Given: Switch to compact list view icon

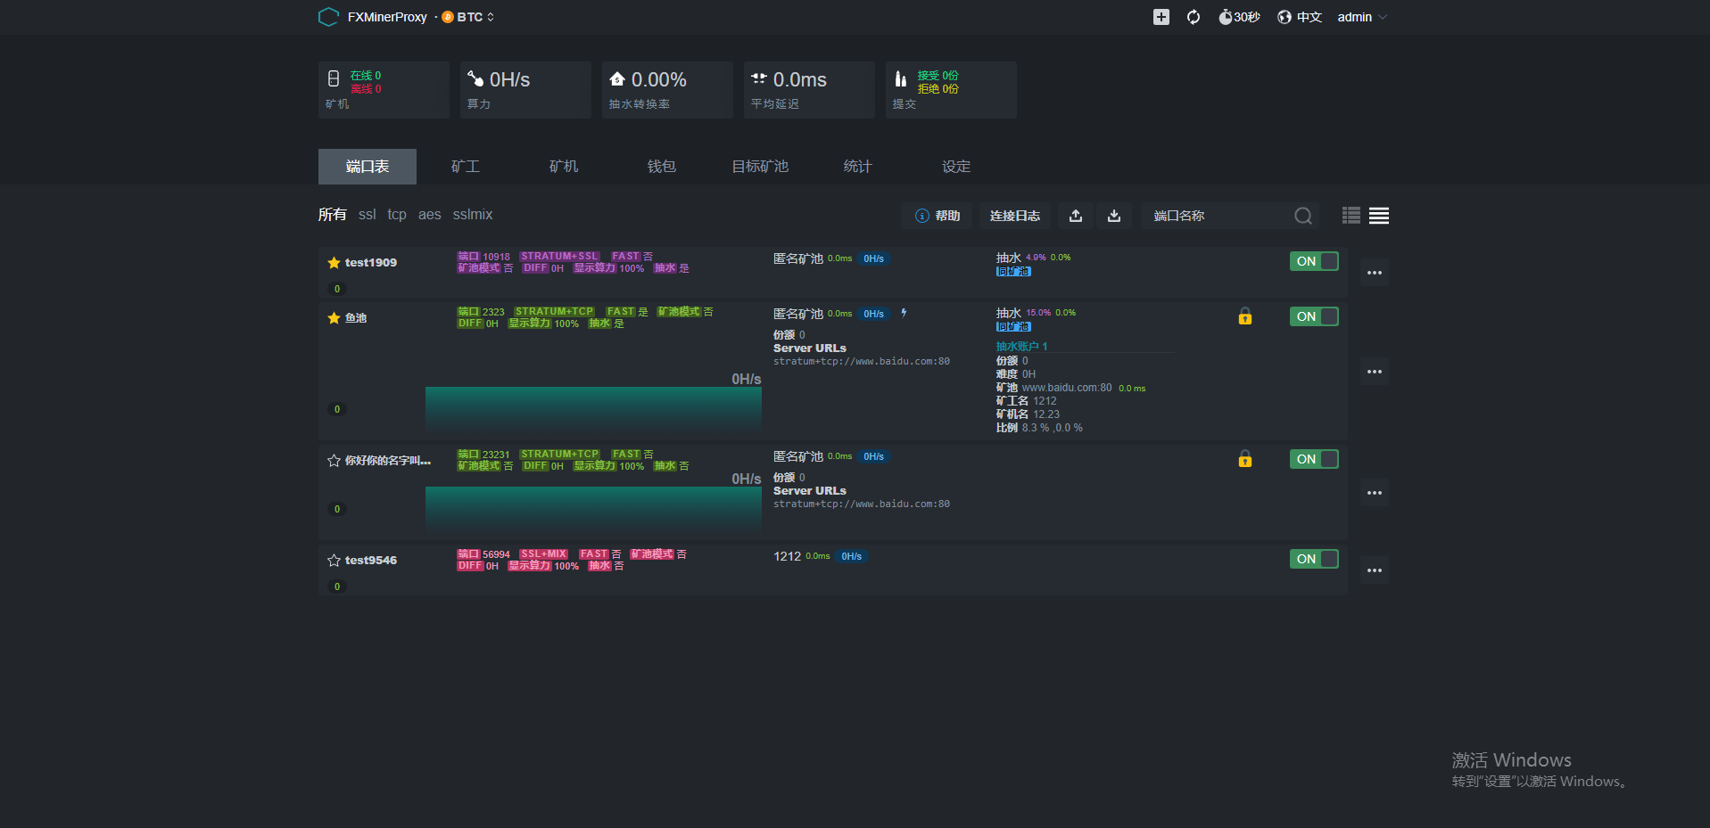Looking at the screenshot, I should coord(1351,216).
